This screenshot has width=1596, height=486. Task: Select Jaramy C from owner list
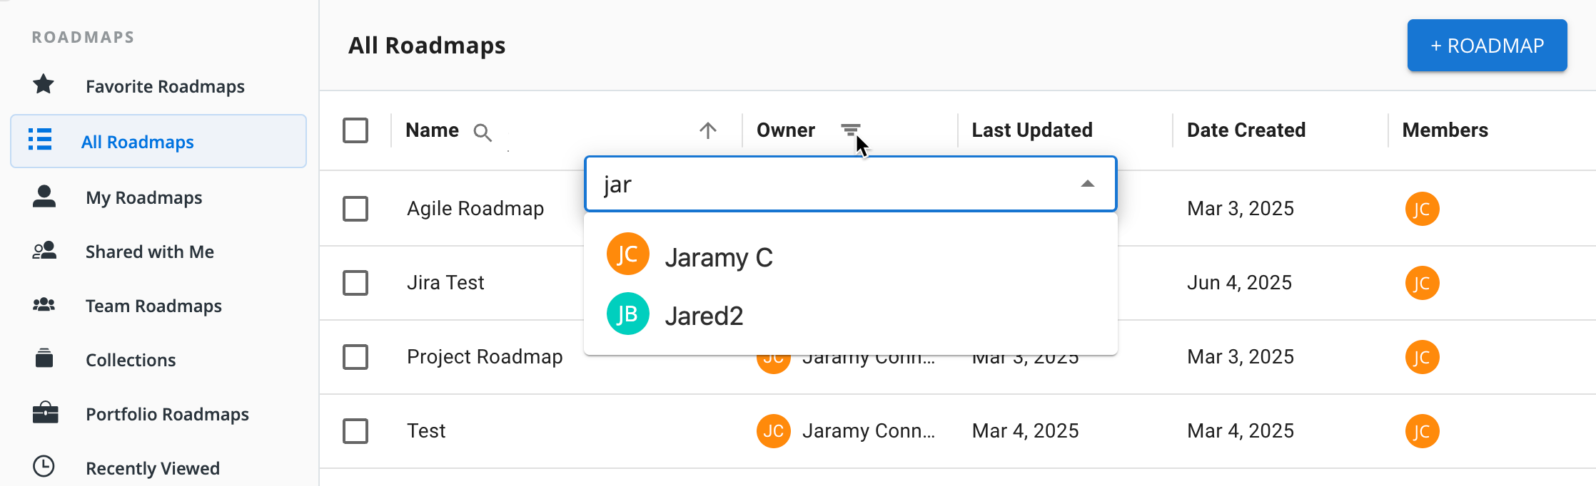(718, 257)
